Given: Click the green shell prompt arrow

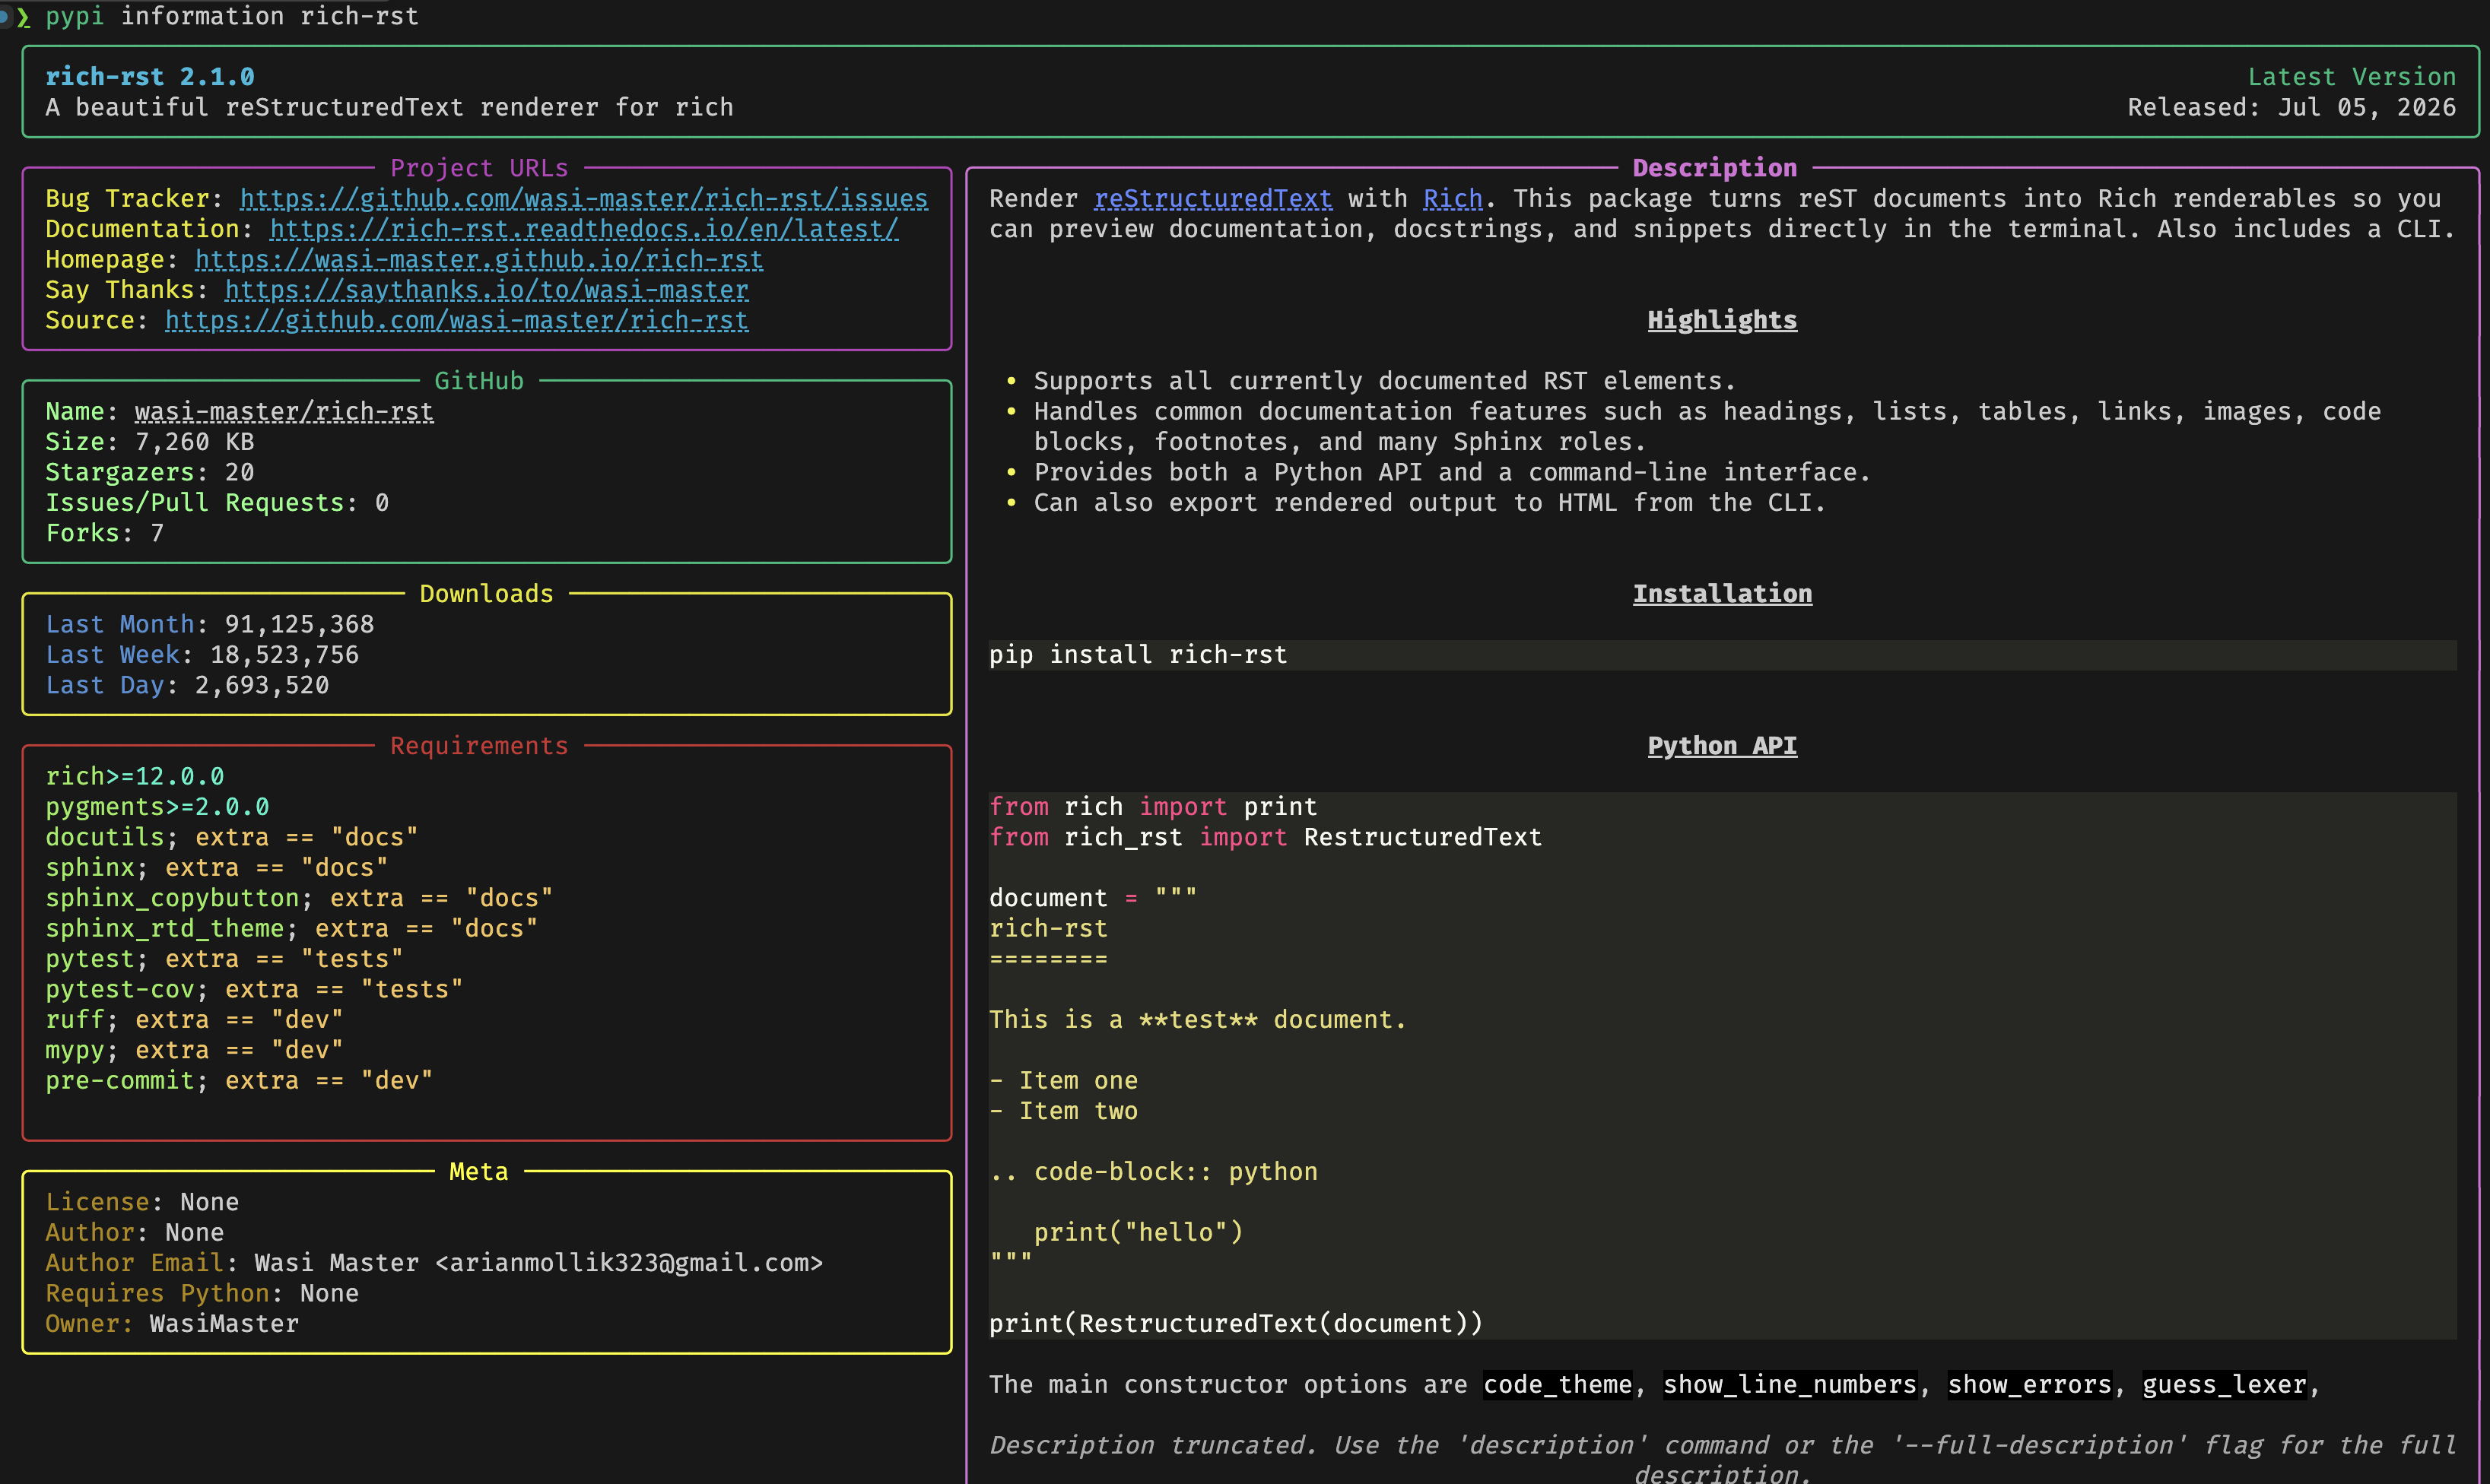Looking at the screenshot, I should pos(23,17).
